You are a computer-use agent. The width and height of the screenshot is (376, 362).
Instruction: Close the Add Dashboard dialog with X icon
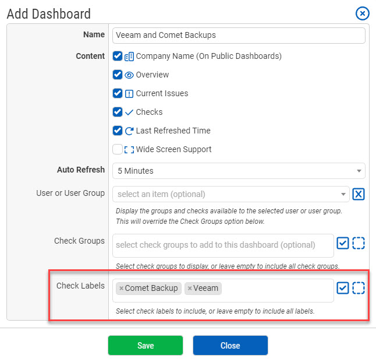362,13
